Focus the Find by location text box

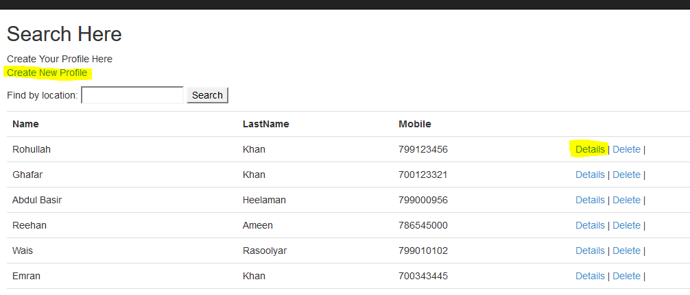click(132, 95)
